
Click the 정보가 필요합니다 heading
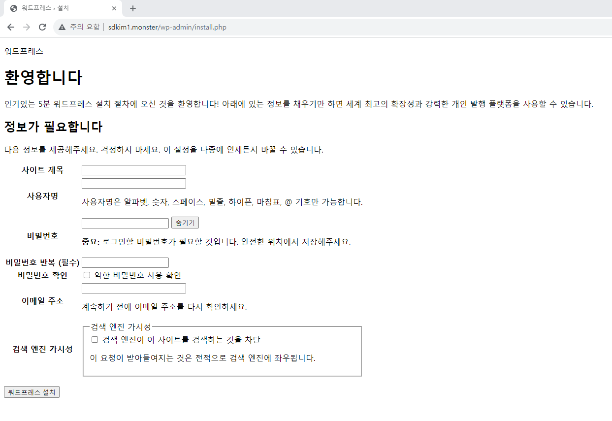[53, 127]
